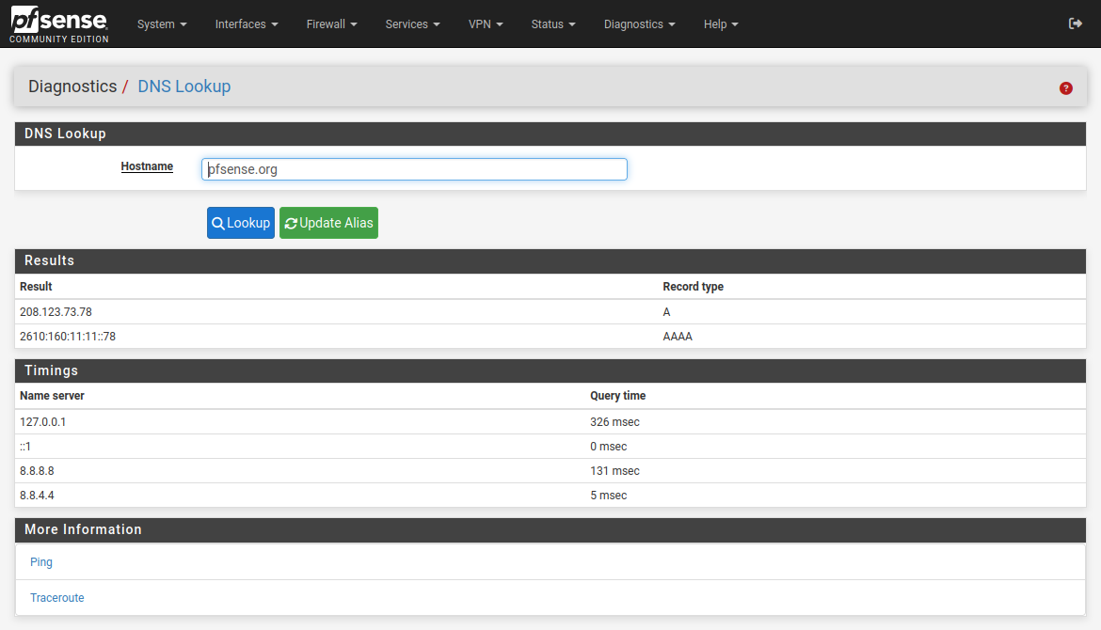The height and width of the screenshot is (630, 1101).
Task: Open the Diagnostics navbar menu
Action: click(x=640, y=24)
